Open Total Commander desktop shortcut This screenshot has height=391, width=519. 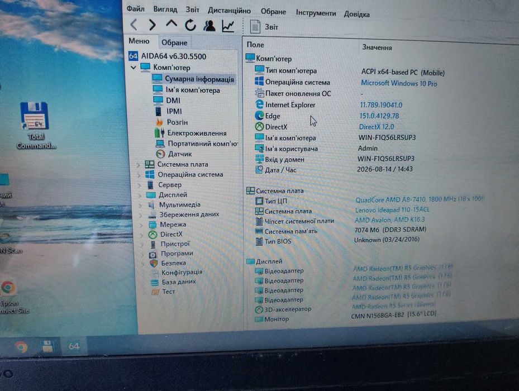click(x=35, y=126)
